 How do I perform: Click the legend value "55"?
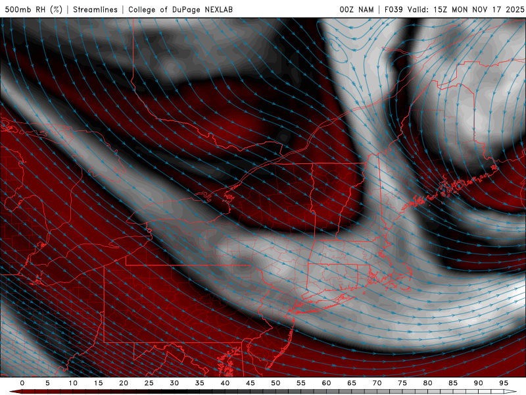[301, 383]
